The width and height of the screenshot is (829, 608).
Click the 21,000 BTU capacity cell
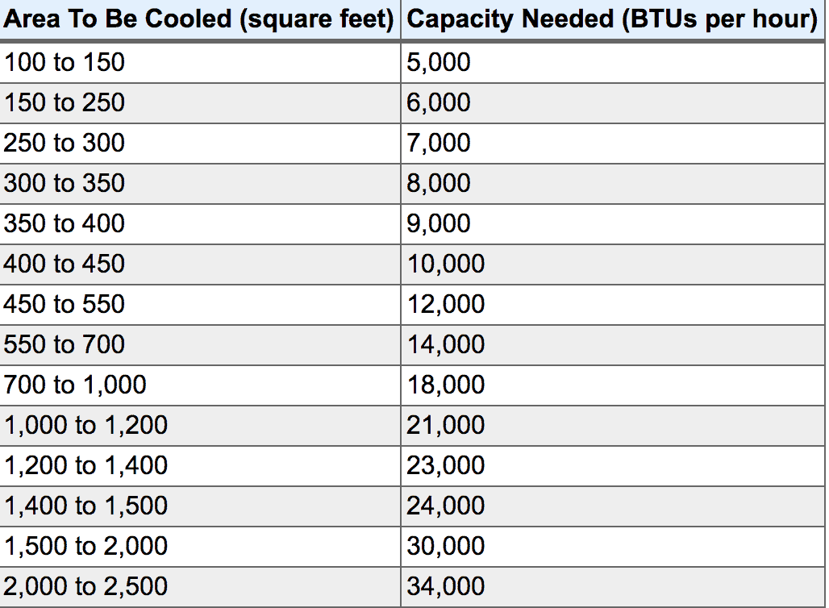[446, 425]
